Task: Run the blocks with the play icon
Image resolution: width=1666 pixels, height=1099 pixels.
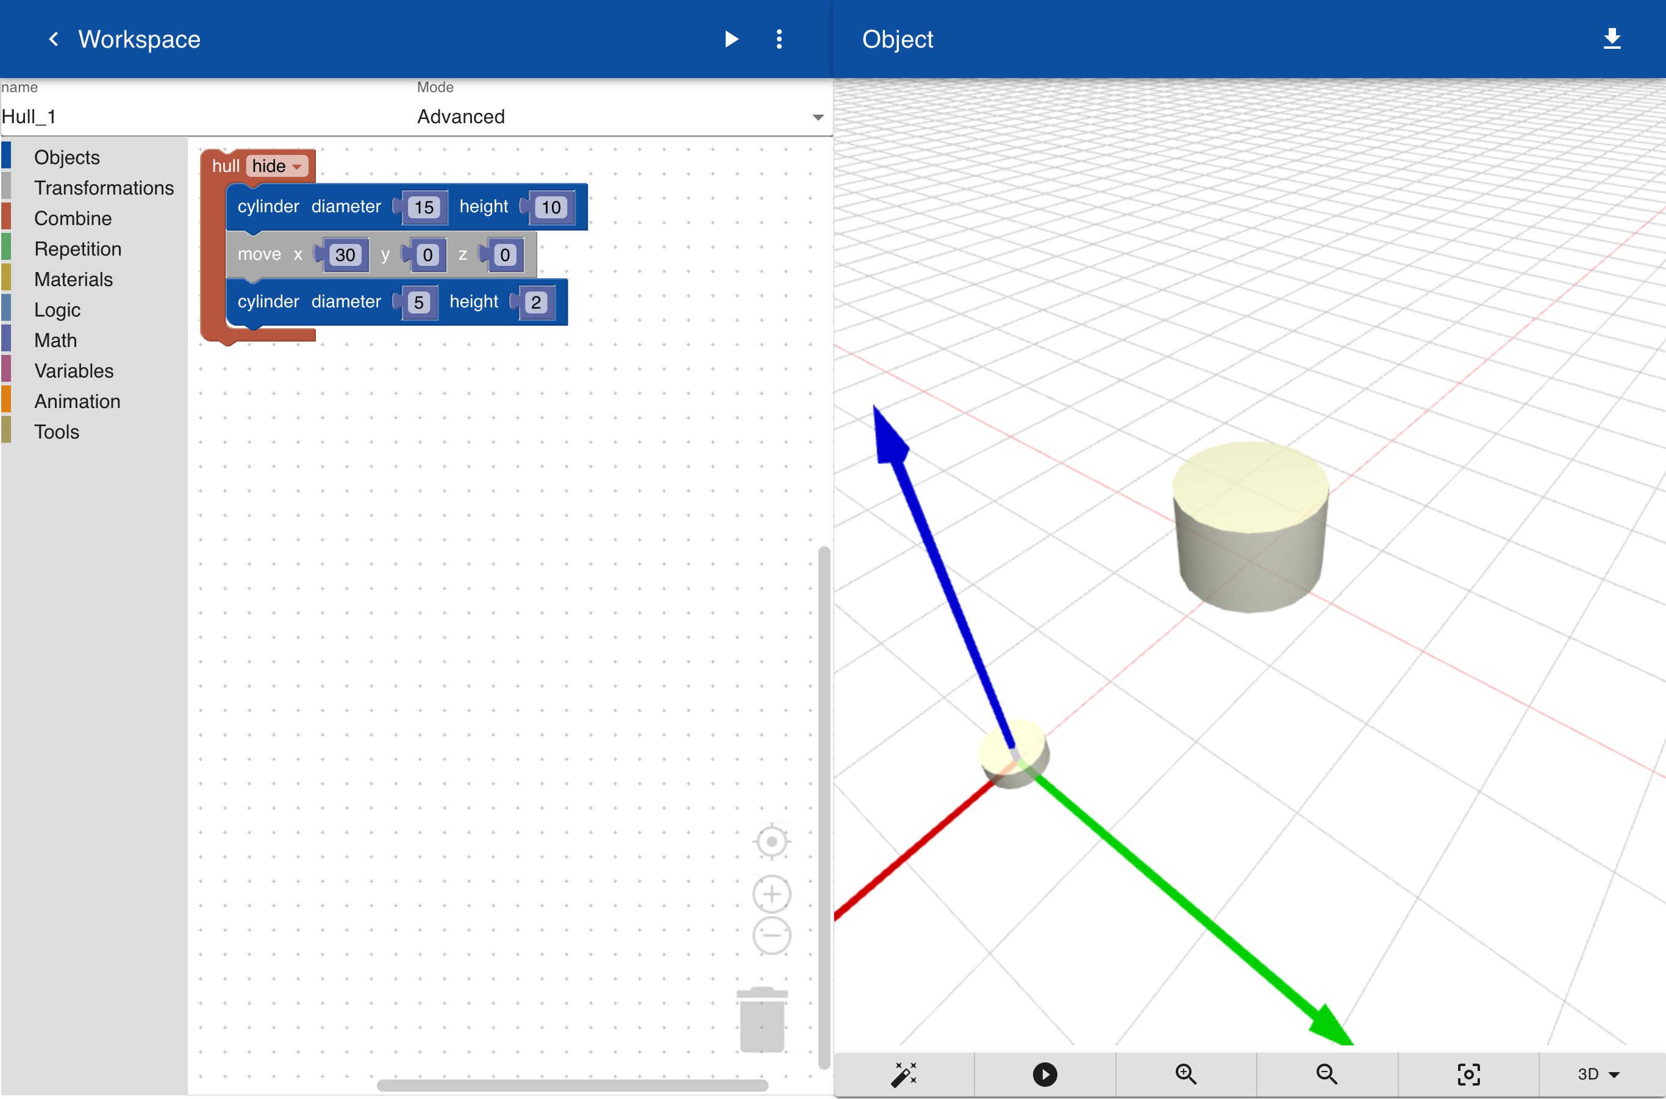Action: [731, 39]
